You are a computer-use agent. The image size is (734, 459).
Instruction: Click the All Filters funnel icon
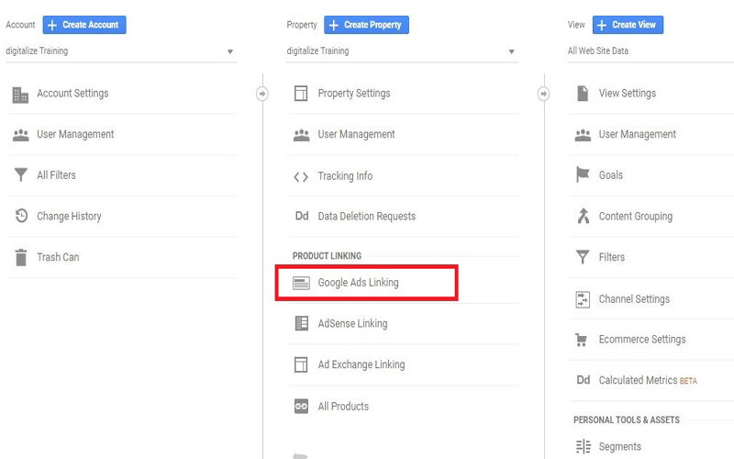pyautogui.click(x=20, y=175)
